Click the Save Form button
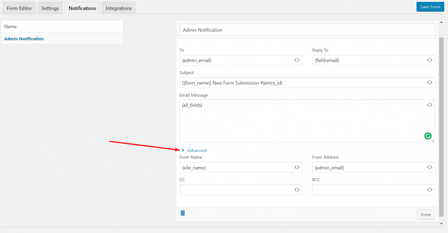The image size is (448, 233). coord(430,6)
